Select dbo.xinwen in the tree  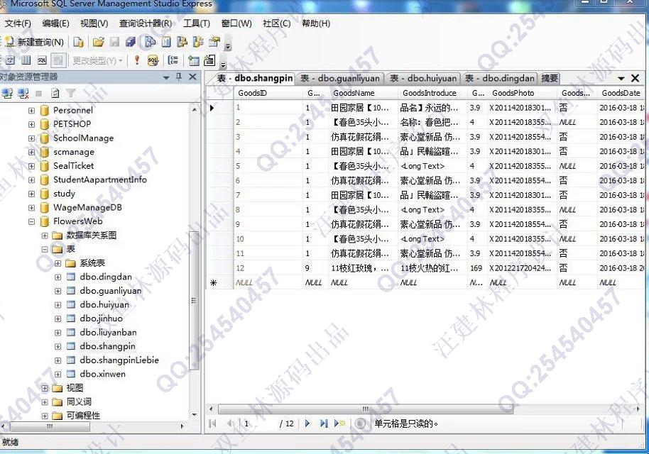[103, 374]
